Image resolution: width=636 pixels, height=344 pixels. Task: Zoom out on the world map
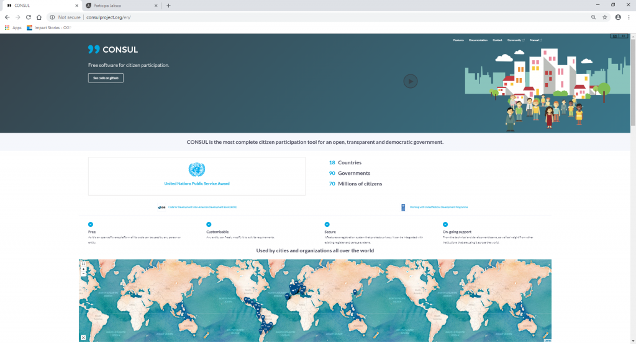point(83,274)
